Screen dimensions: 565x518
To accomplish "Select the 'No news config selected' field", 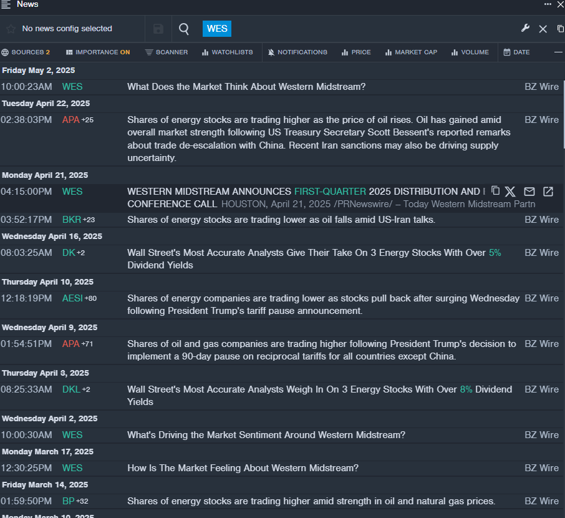I will coord(67,29).
